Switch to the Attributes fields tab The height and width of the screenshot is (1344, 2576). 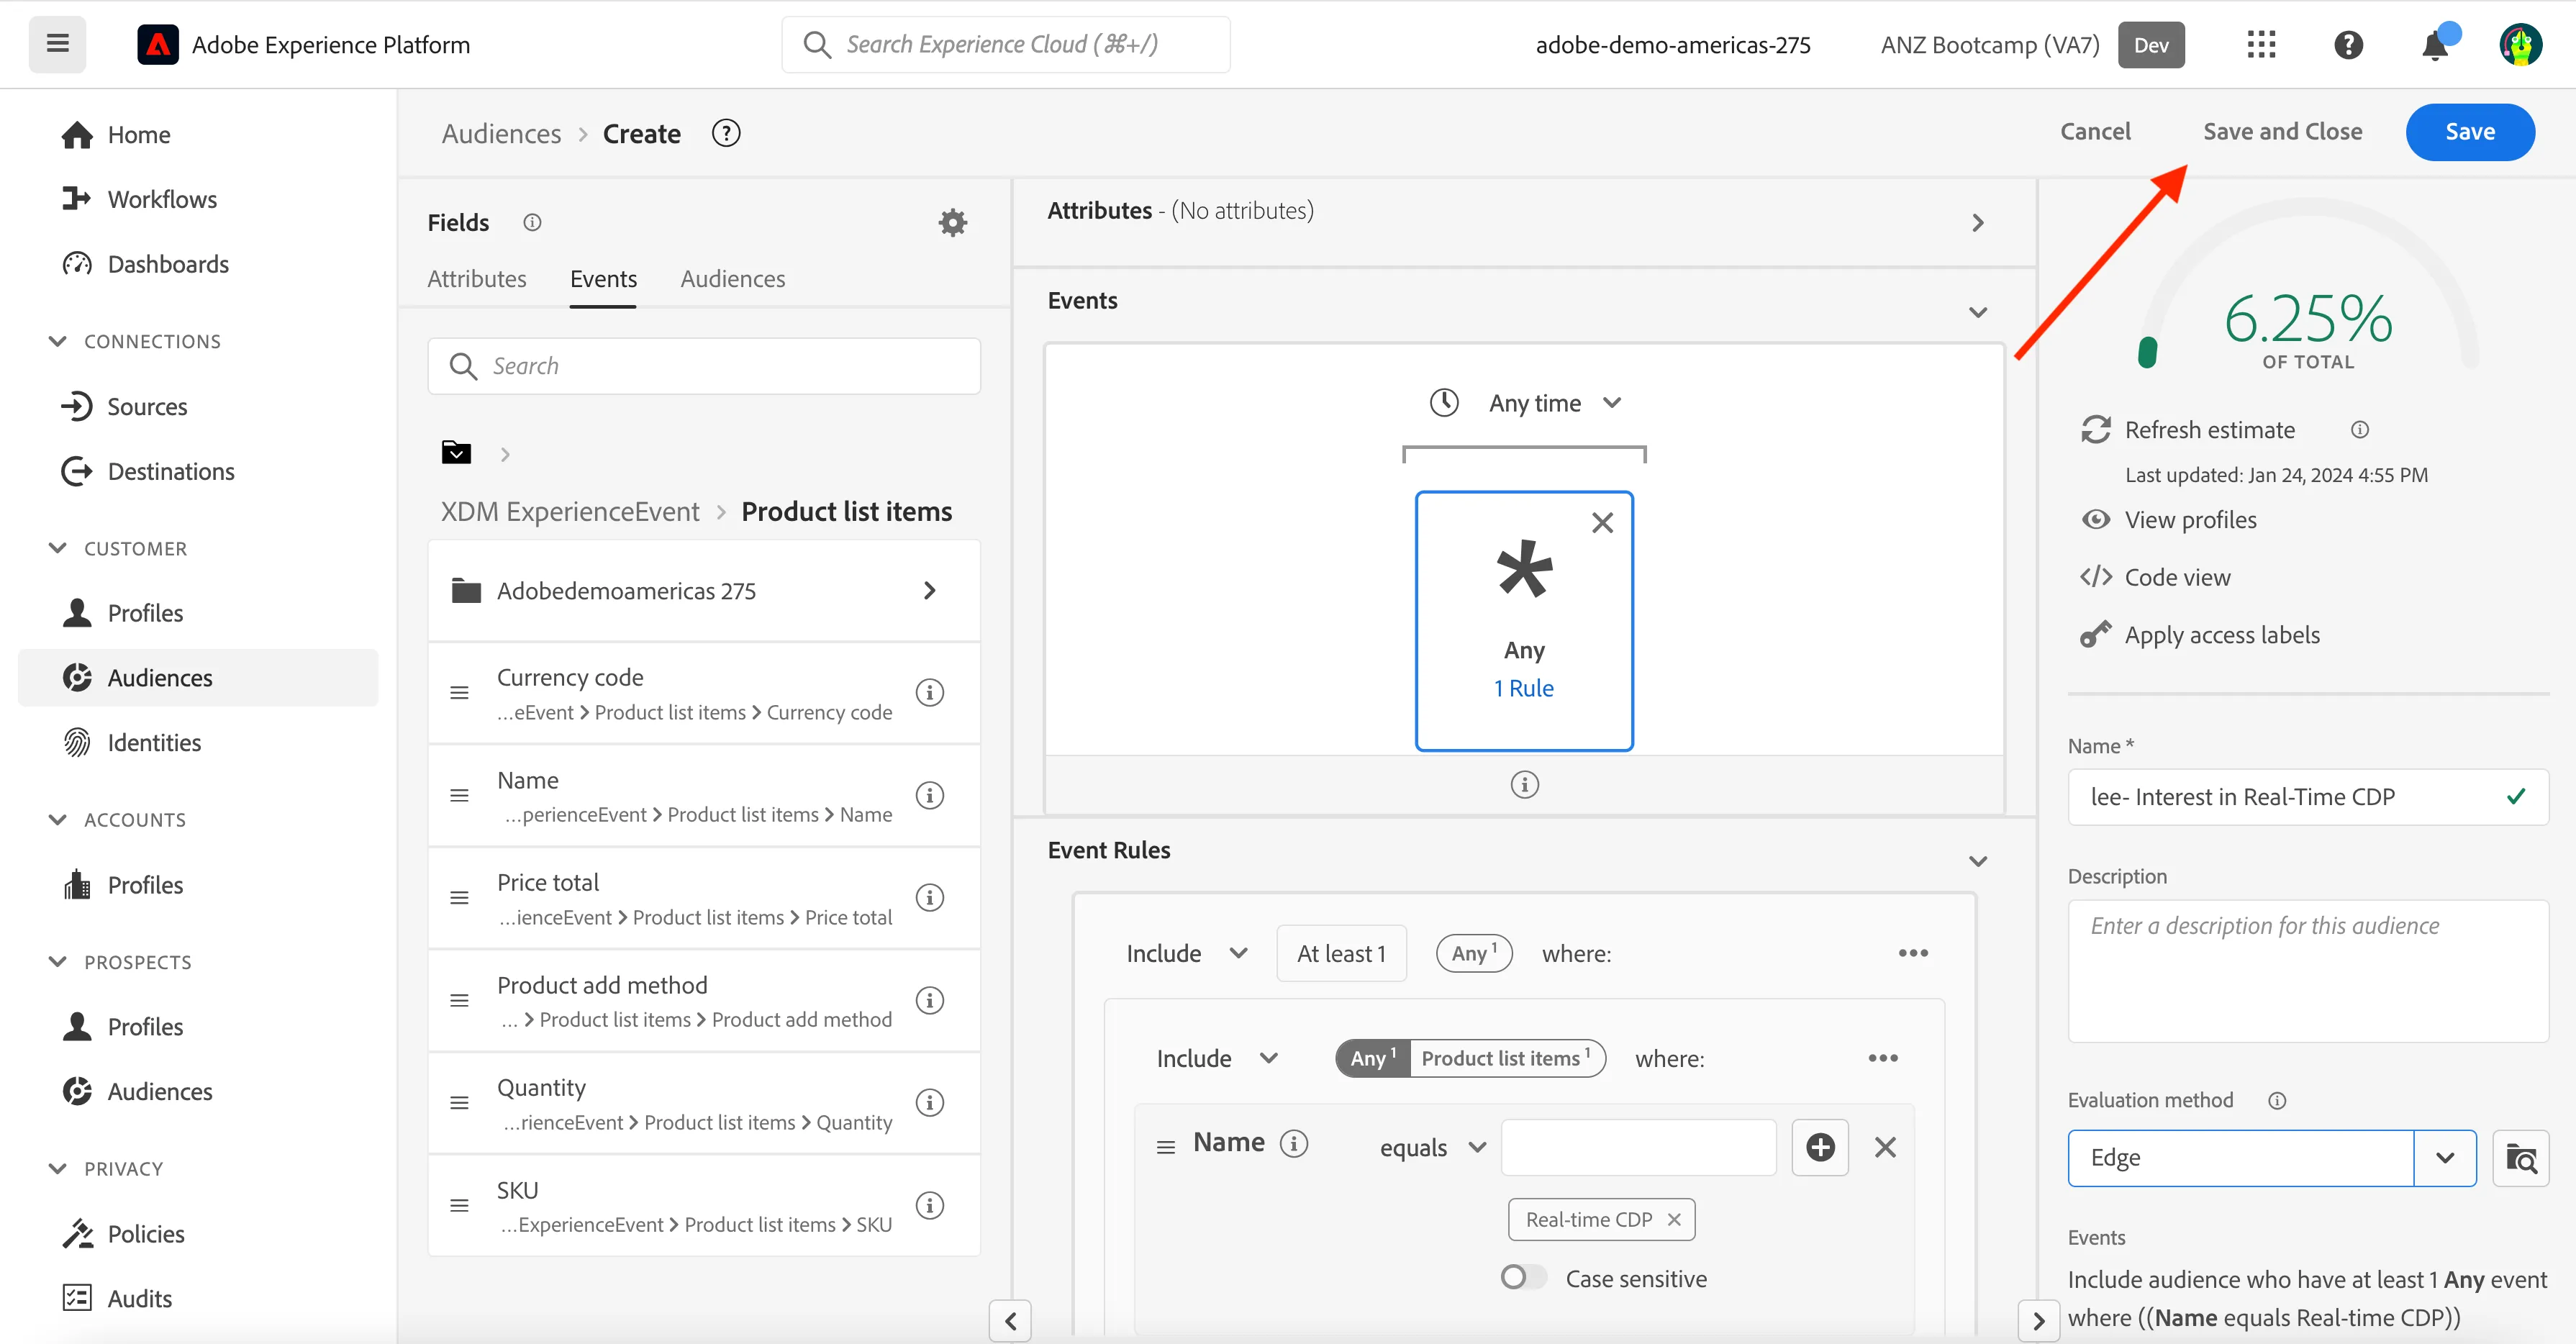[476, 279]
